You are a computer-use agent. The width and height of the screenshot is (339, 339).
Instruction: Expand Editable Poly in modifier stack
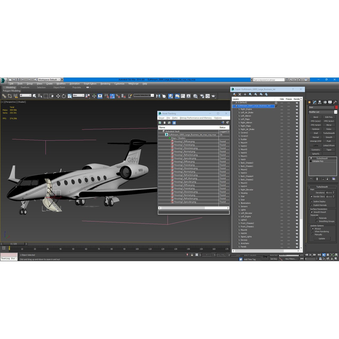(311, 161)
